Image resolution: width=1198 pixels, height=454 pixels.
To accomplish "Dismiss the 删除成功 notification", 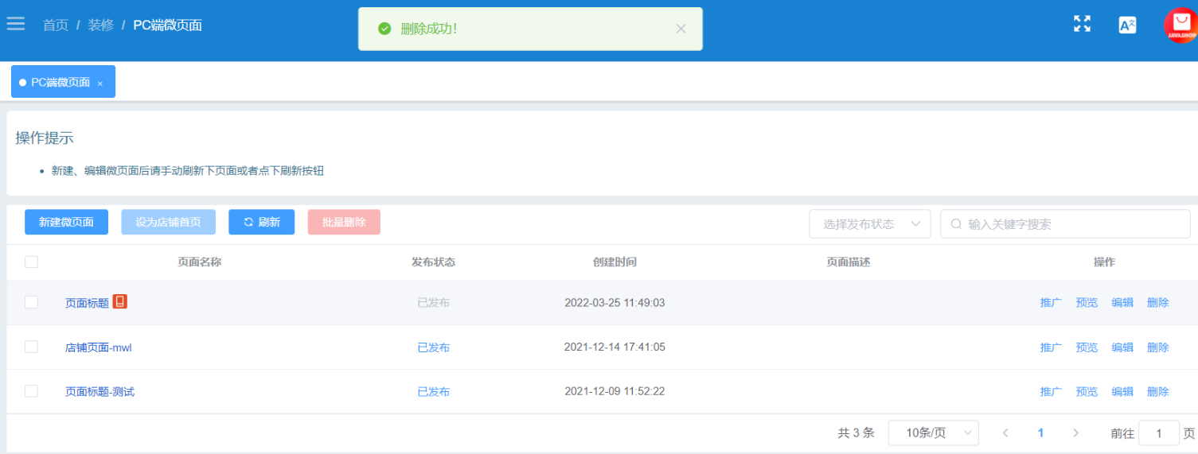I will point(681,29).
